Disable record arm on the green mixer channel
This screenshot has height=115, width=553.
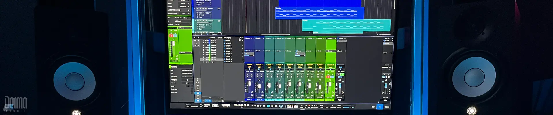point(328,77)
